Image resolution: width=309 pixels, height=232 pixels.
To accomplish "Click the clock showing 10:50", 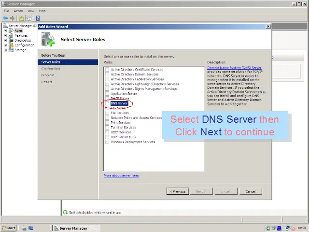I will coord(302,228).
